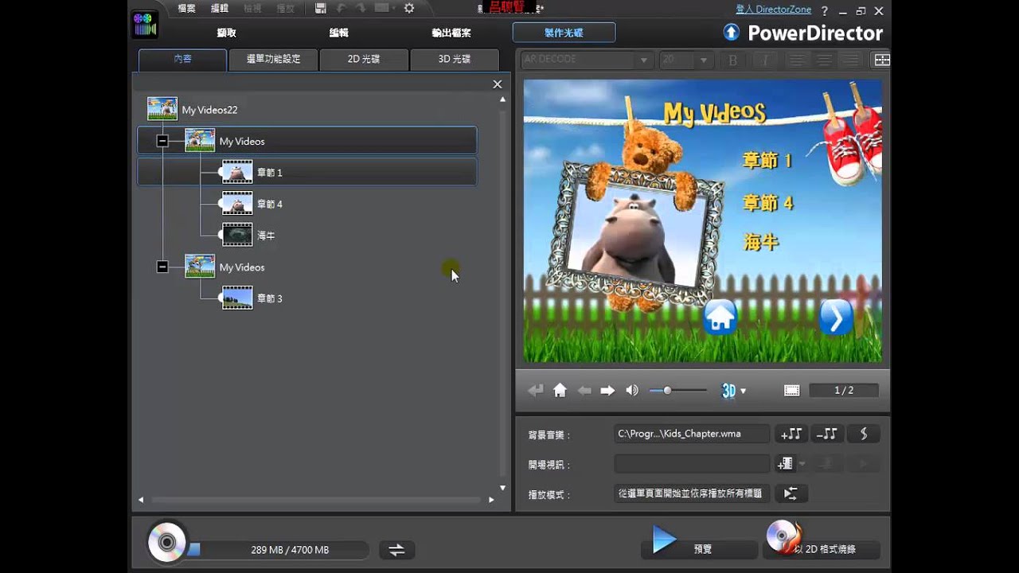Go to next menu page arrow in player controls

tap(607, 390)
